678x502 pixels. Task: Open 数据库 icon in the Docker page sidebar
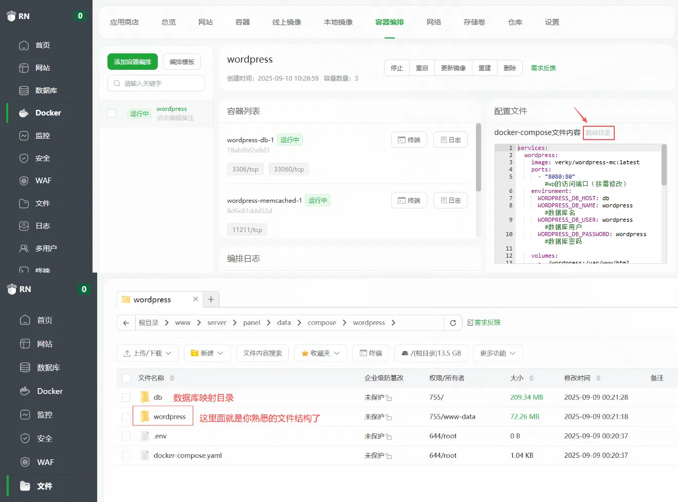point(24,90)
